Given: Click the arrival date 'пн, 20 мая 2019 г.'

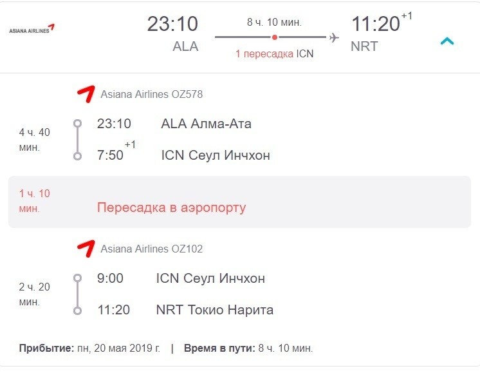Looking at the screenshot, I should click(118, 349).
